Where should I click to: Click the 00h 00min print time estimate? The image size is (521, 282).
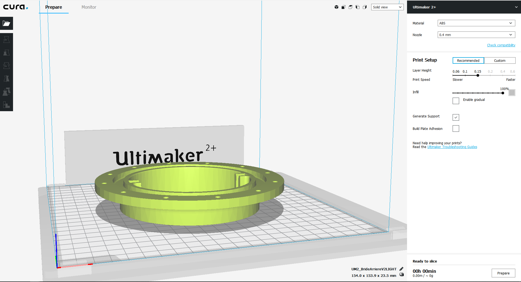pos(424,271)
